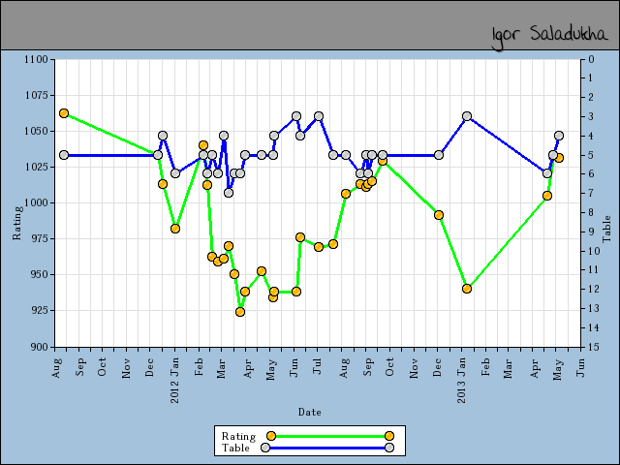Screen dimensions: 620x465
Task: Click the Rating text label in the legend
Action: 238,436
